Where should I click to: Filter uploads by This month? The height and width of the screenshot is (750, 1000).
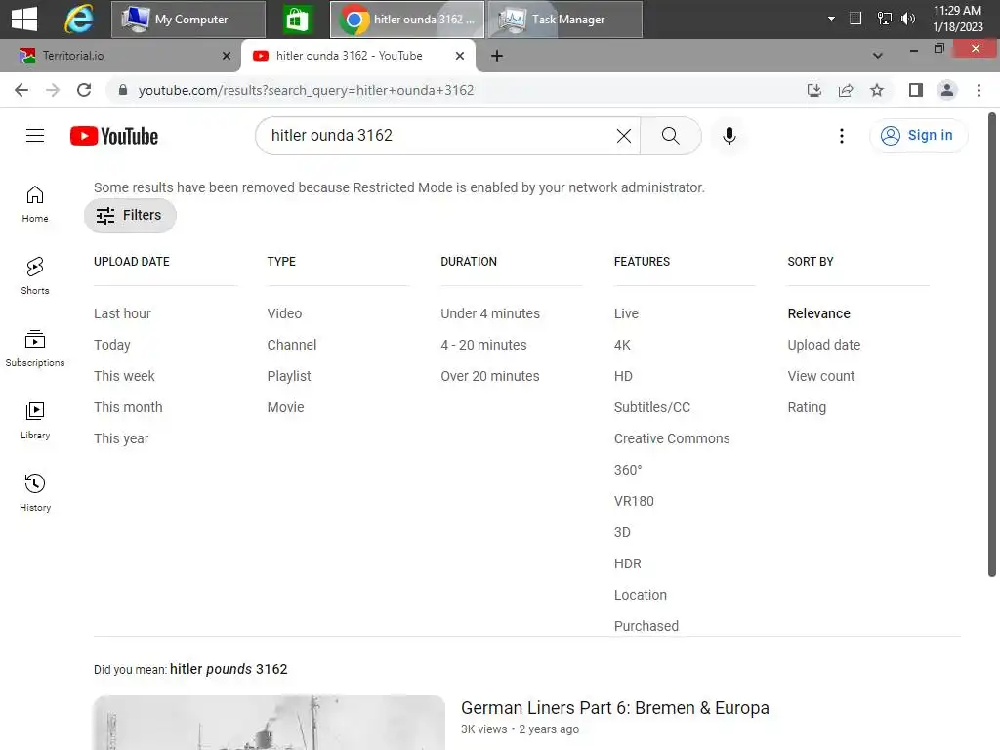pyautogui.click(x=128, y=407)
